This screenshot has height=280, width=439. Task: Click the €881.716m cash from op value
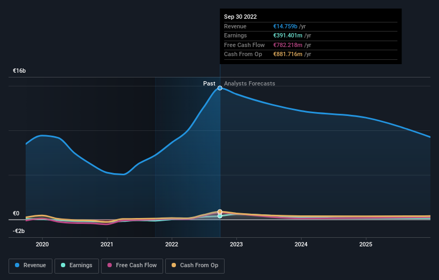pos(288,55)
